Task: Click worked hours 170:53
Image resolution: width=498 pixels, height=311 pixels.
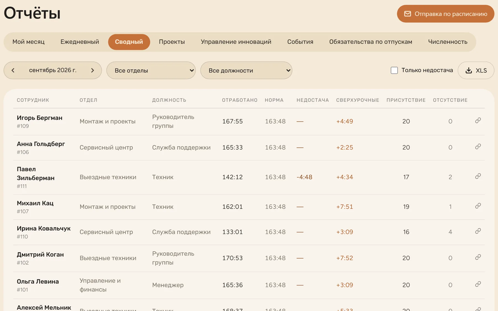Action: tap(232, 258)
